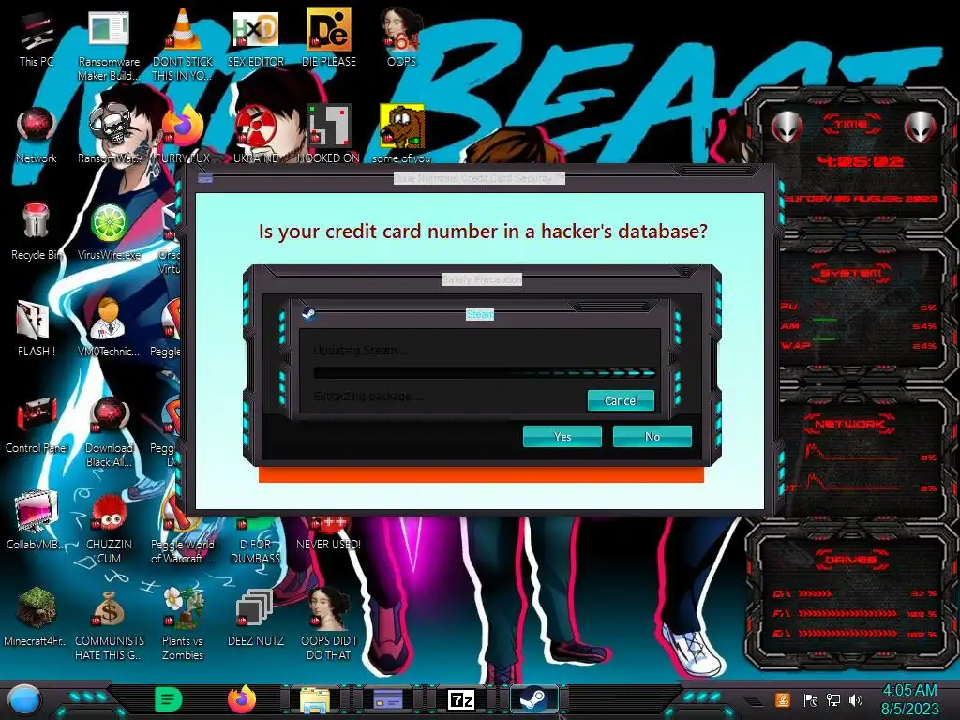Click the left alien head in TIME gadget
This screenshot has height=720, width=960.
pos(787,127)
